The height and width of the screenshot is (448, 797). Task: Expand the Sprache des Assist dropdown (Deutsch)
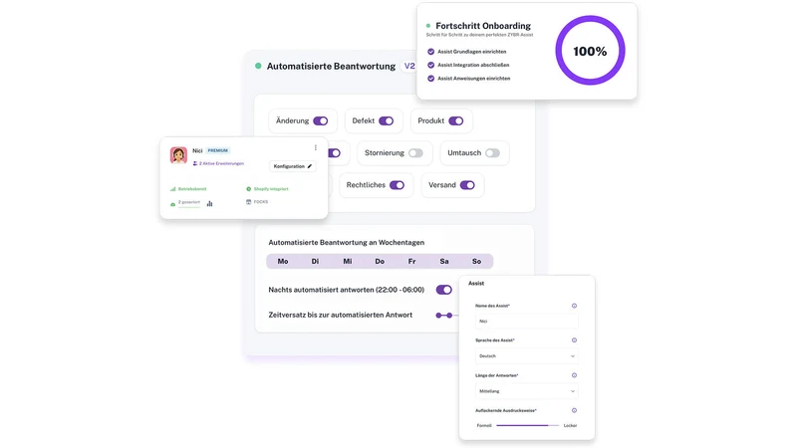pos(526,356)
